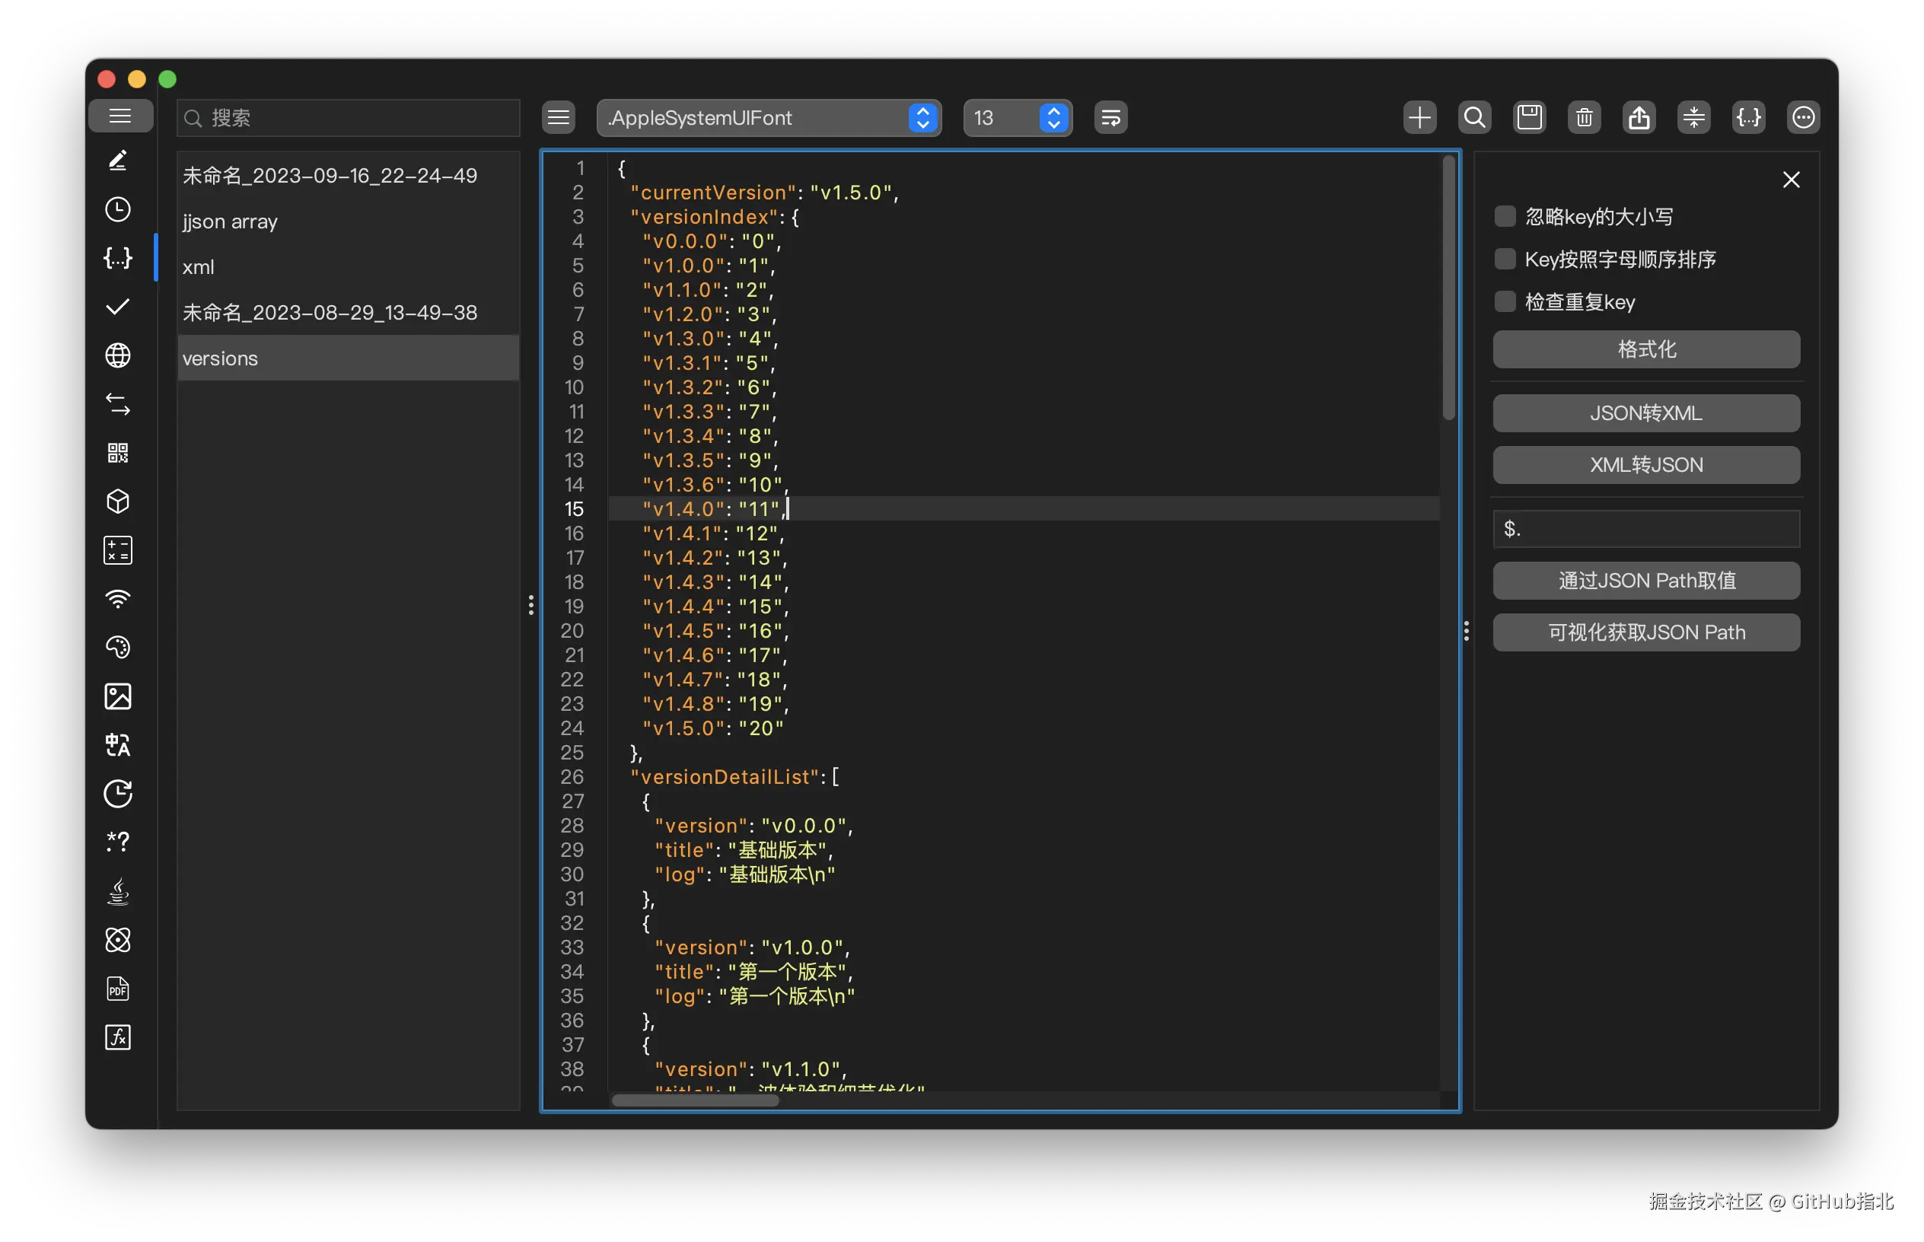This screenshot has height=1242, width=1924.
Task: Click the save disk icon in toolbar
Action: tap(1529, 118)
